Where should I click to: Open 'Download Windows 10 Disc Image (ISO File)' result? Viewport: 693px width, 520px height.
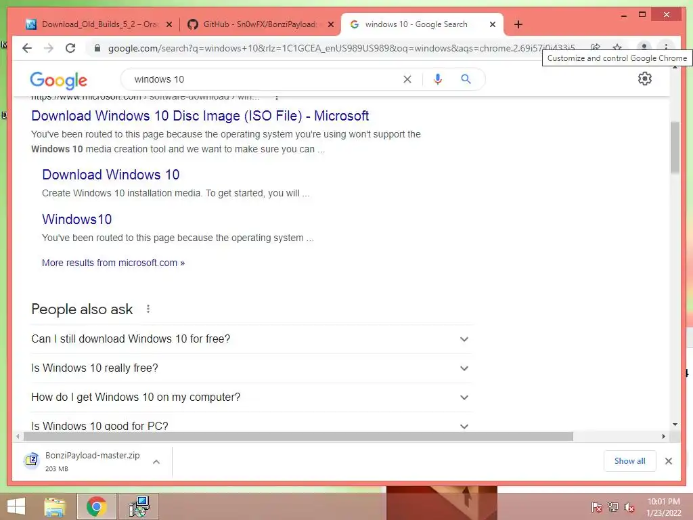(x=200, y=116)
